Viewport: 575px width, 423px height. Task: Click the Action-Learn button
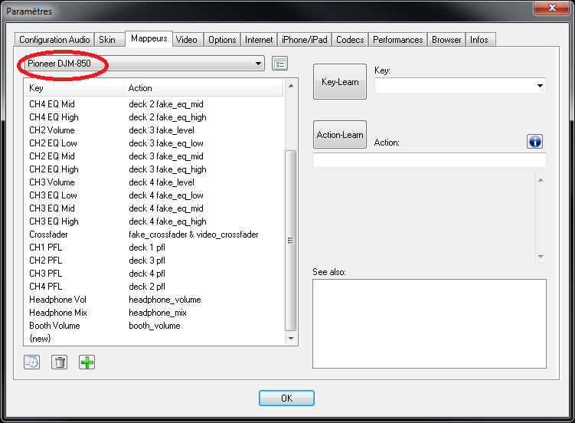(340, 135)
